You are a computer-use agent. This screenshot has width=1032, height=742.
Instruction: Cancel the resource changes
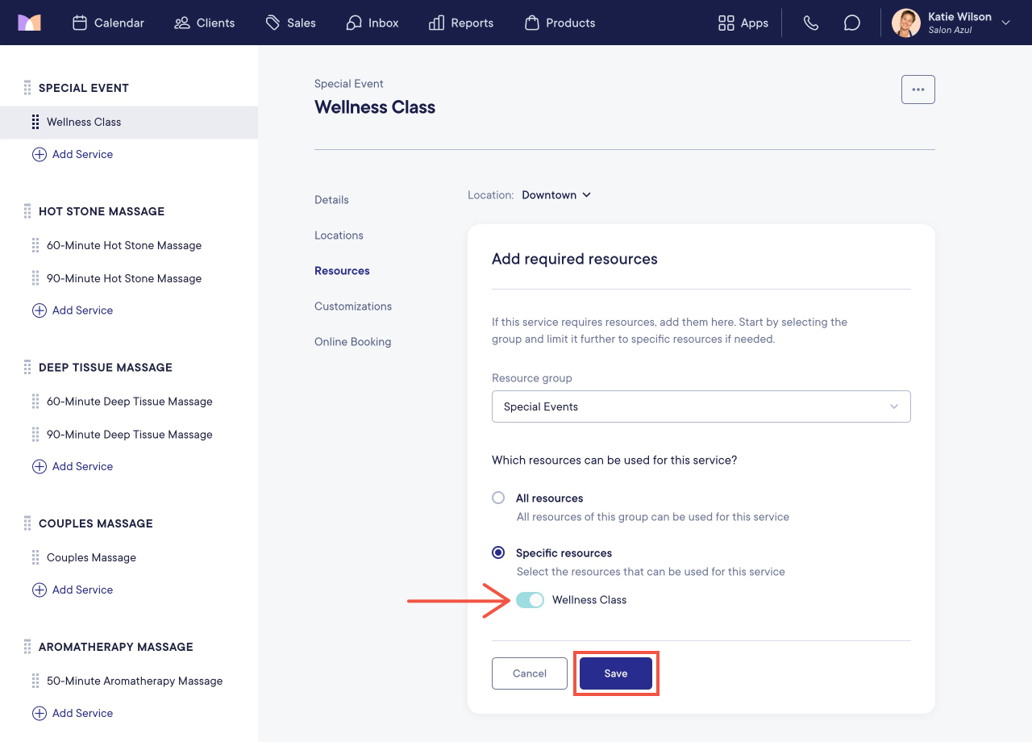[x=530, y=673]
